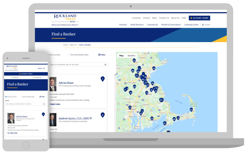Screen dimensions: 246x154
Task: Select map marker number 8
Action: [x=151, y=90]
